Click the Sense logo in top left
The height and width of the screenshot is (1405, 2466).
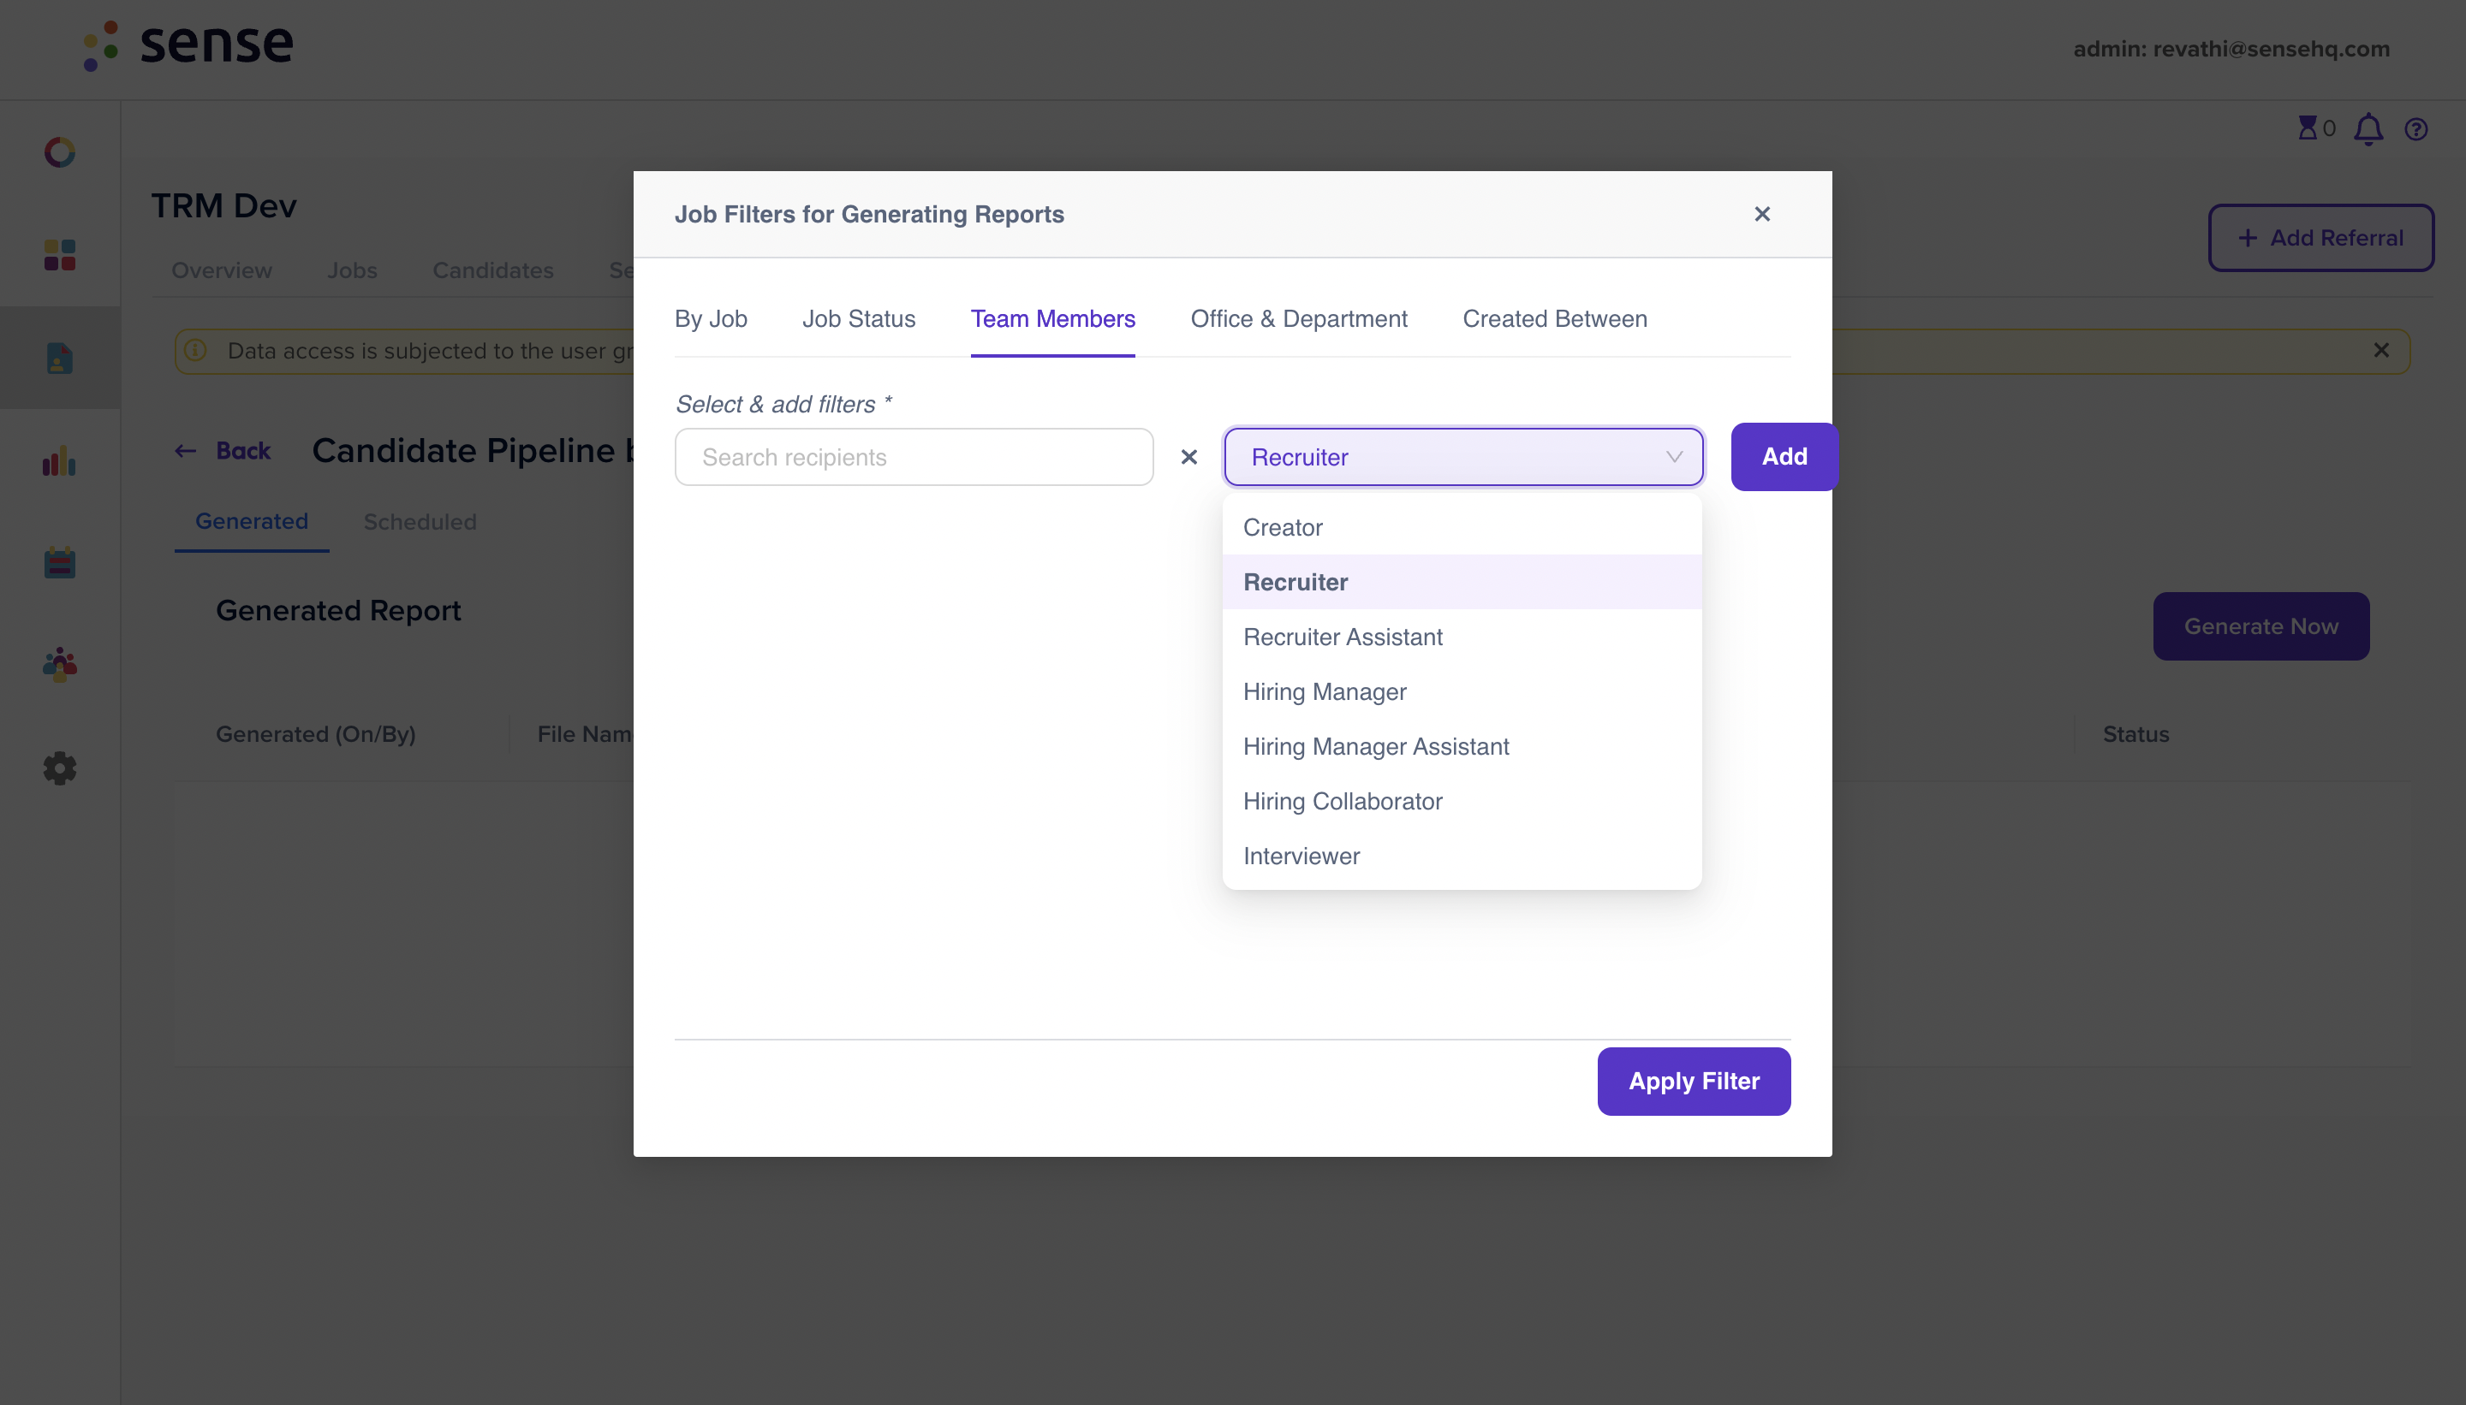click(188, 44)
